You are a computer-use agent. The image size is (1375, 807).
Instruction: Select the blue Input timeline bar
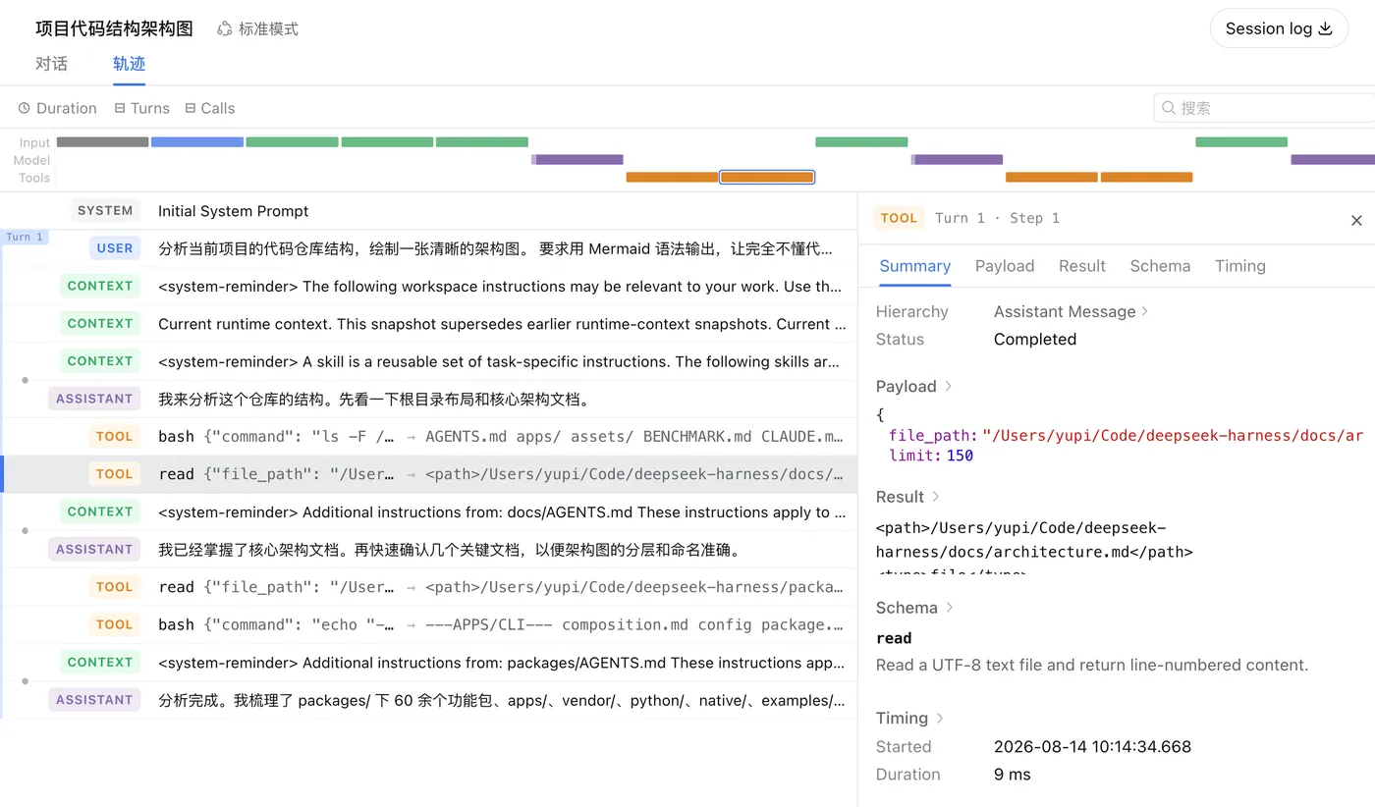(x=197, y=142)
